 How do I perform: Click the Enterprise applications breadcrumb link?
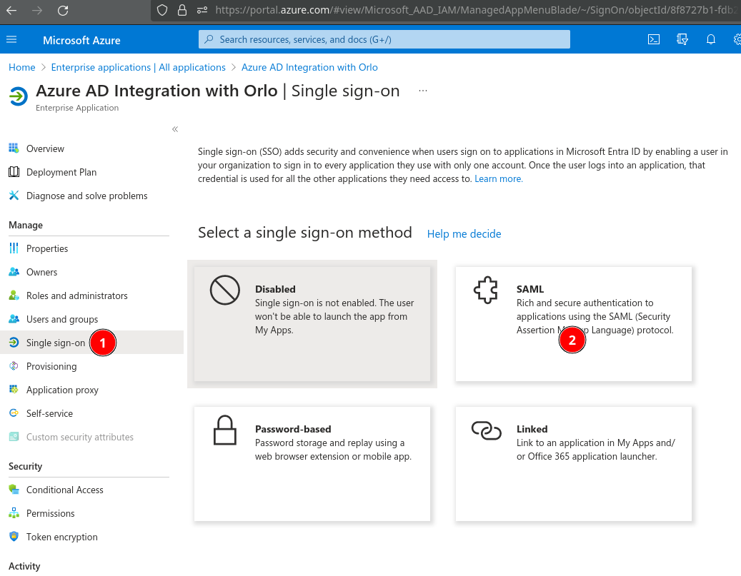pyautogui.click(x=138, y=67)
